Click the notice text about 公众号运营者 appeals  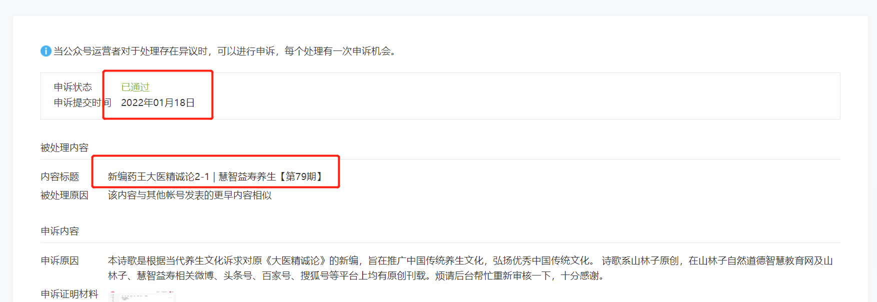pos(226,51)
